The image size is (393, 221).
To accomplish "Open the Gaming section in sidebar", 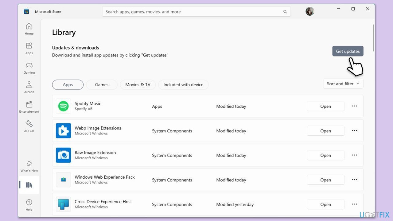I will (x=29, y=68).
